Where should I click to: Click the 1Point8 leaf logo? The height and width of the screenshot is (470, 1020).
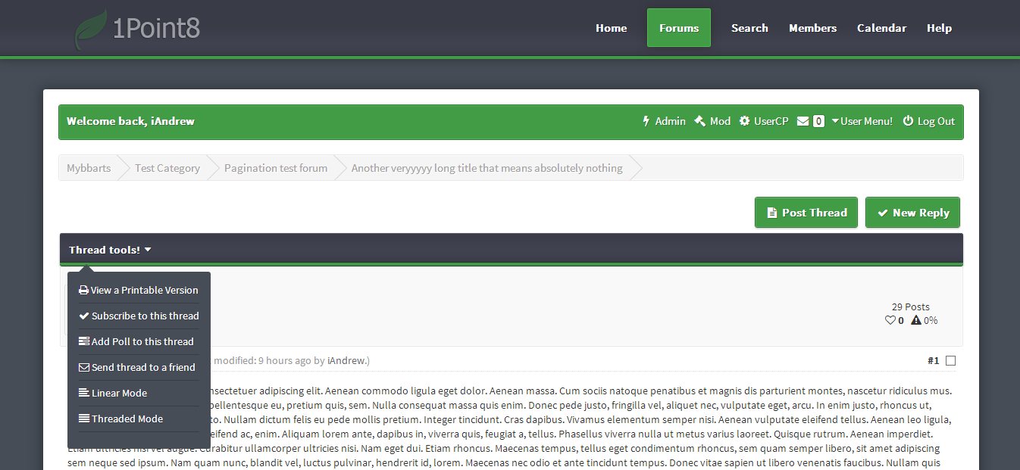[92, 29]
